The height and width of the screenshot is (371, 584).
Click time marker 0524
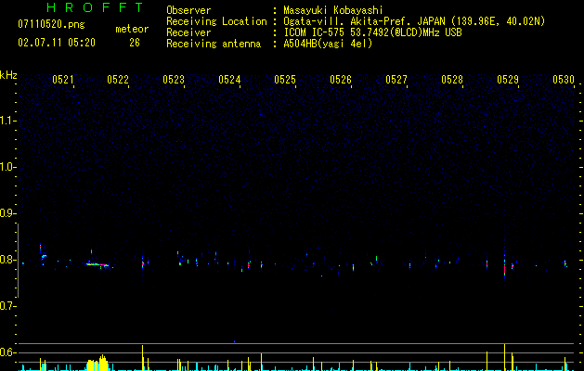coord(229,79)
